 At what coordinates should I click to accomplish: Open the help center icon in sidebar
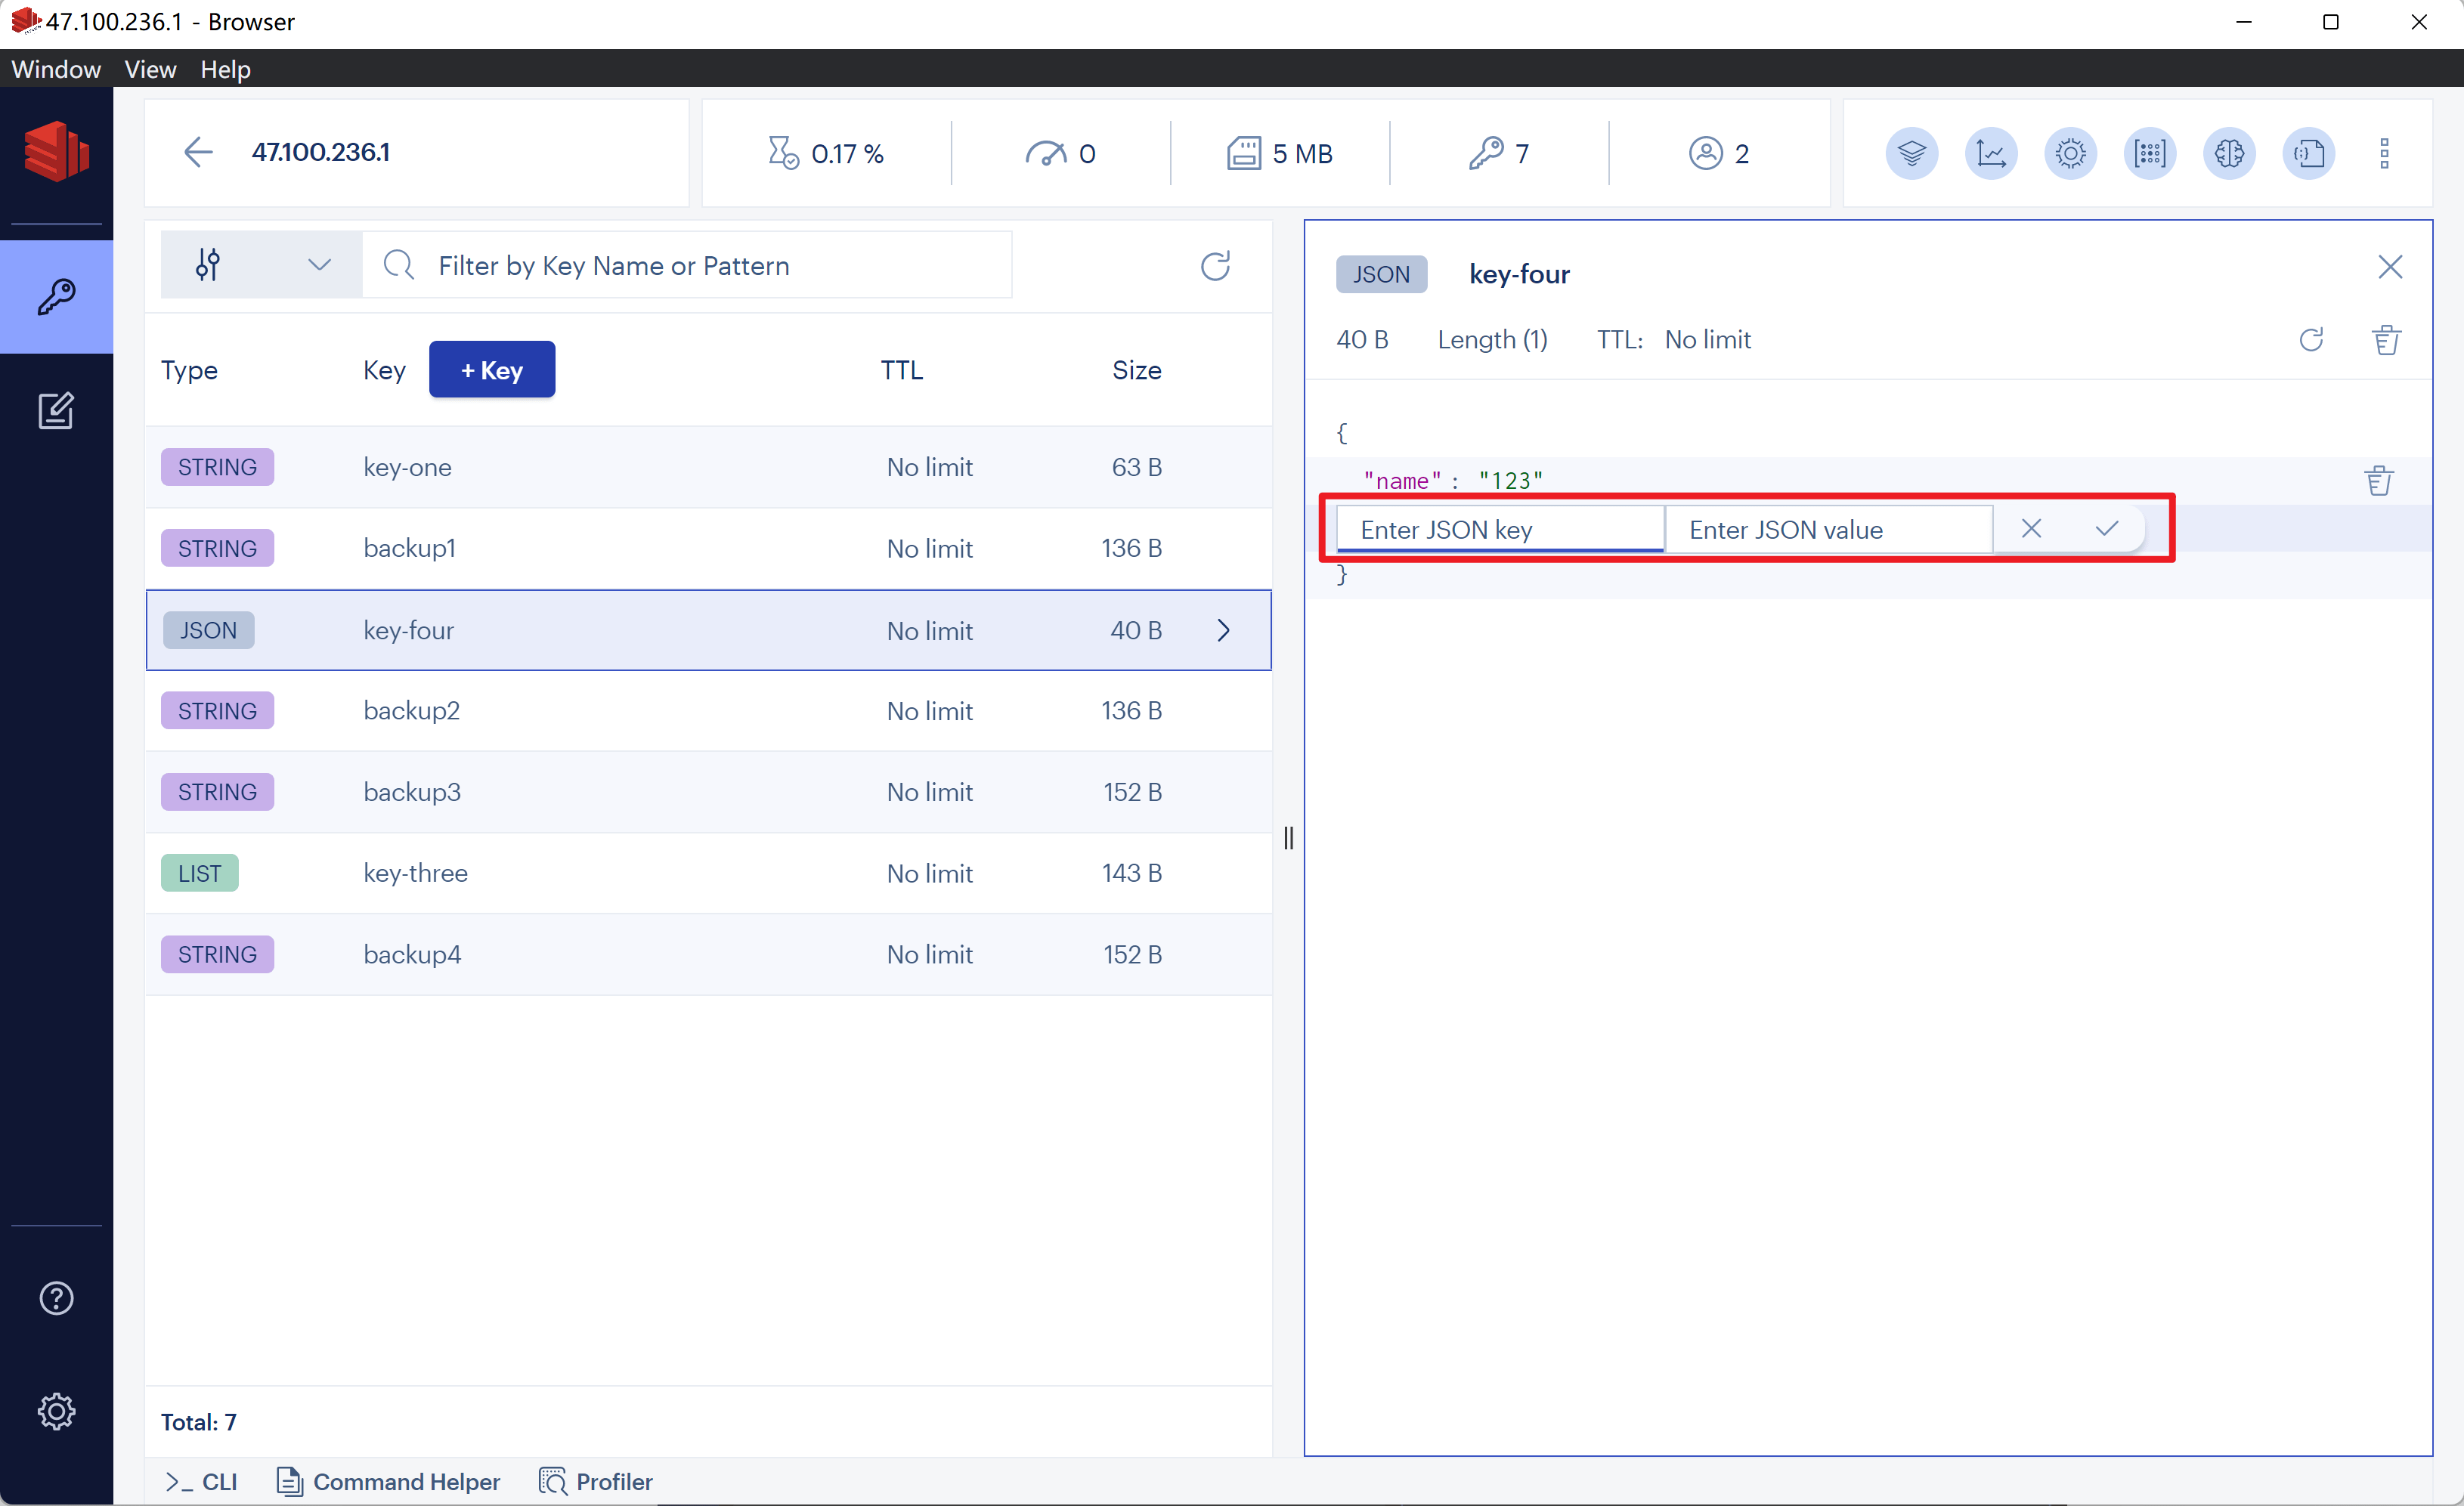56,1298
